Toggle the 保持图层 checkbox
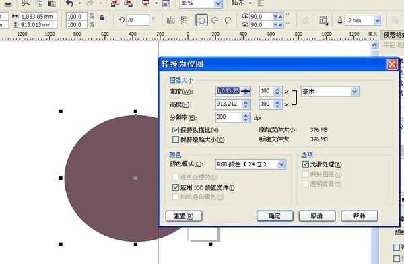The width and height of the screenshot is (404, 264). click(306, 174)
